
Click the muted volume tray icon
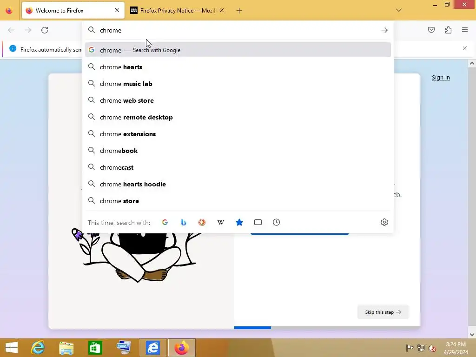point(432,348)
